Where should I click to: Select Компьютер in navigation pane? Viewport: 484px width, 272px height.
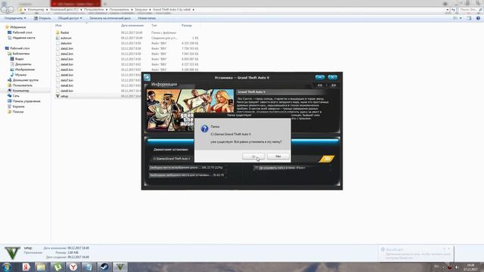tap(20, 91)
